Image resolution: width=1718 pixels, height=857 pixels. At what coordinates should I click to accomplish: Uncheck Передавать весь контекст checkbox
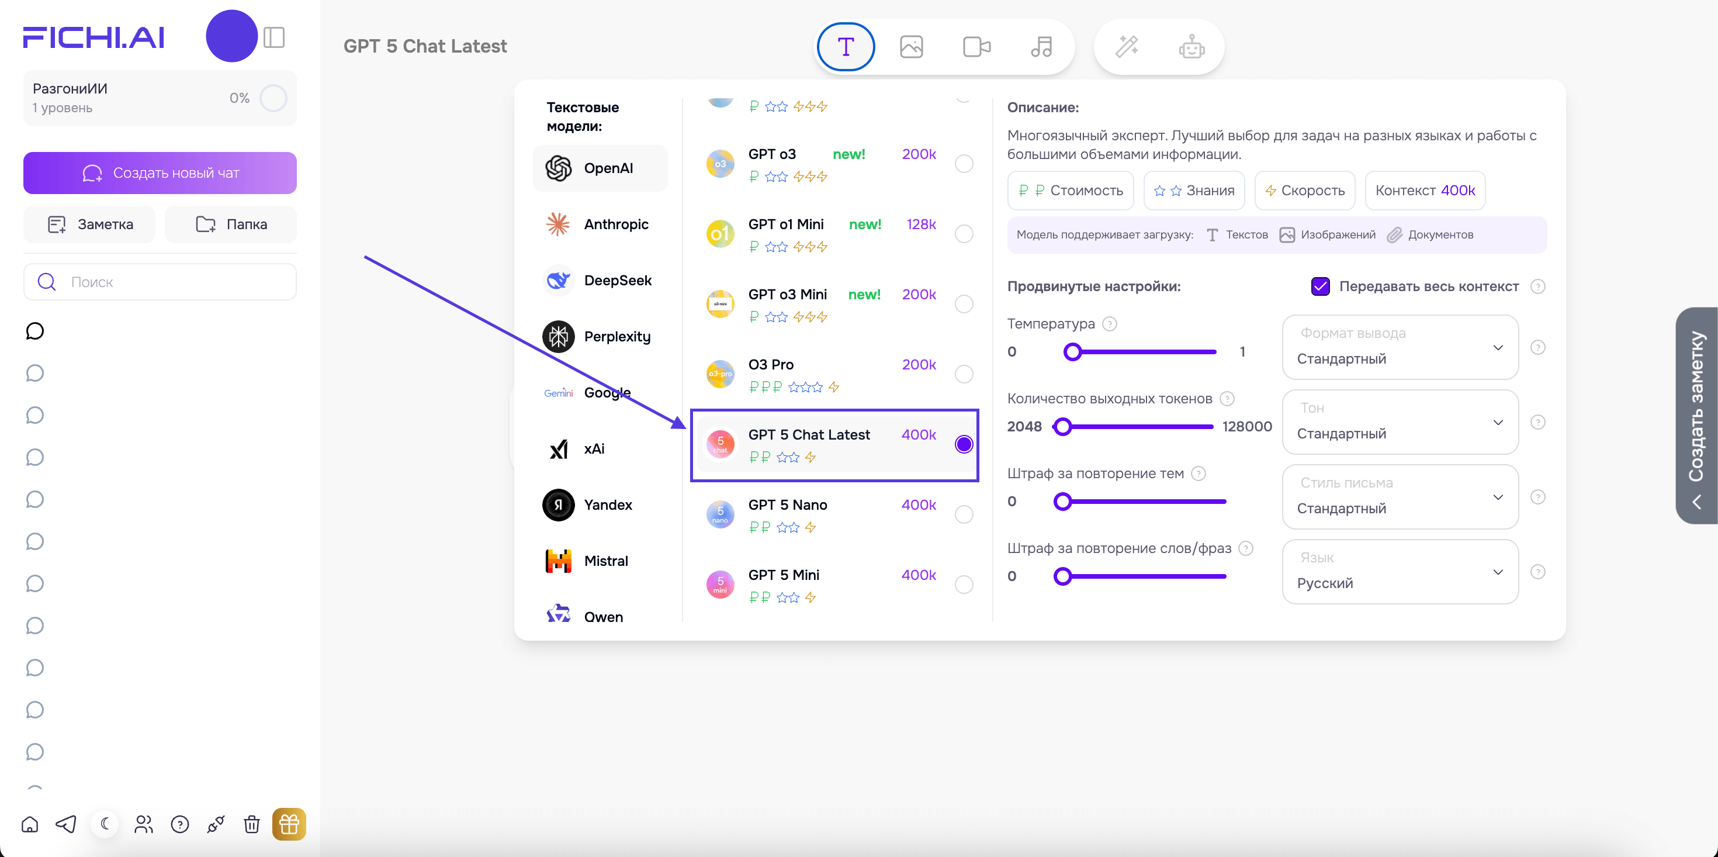coord(1320,286)
